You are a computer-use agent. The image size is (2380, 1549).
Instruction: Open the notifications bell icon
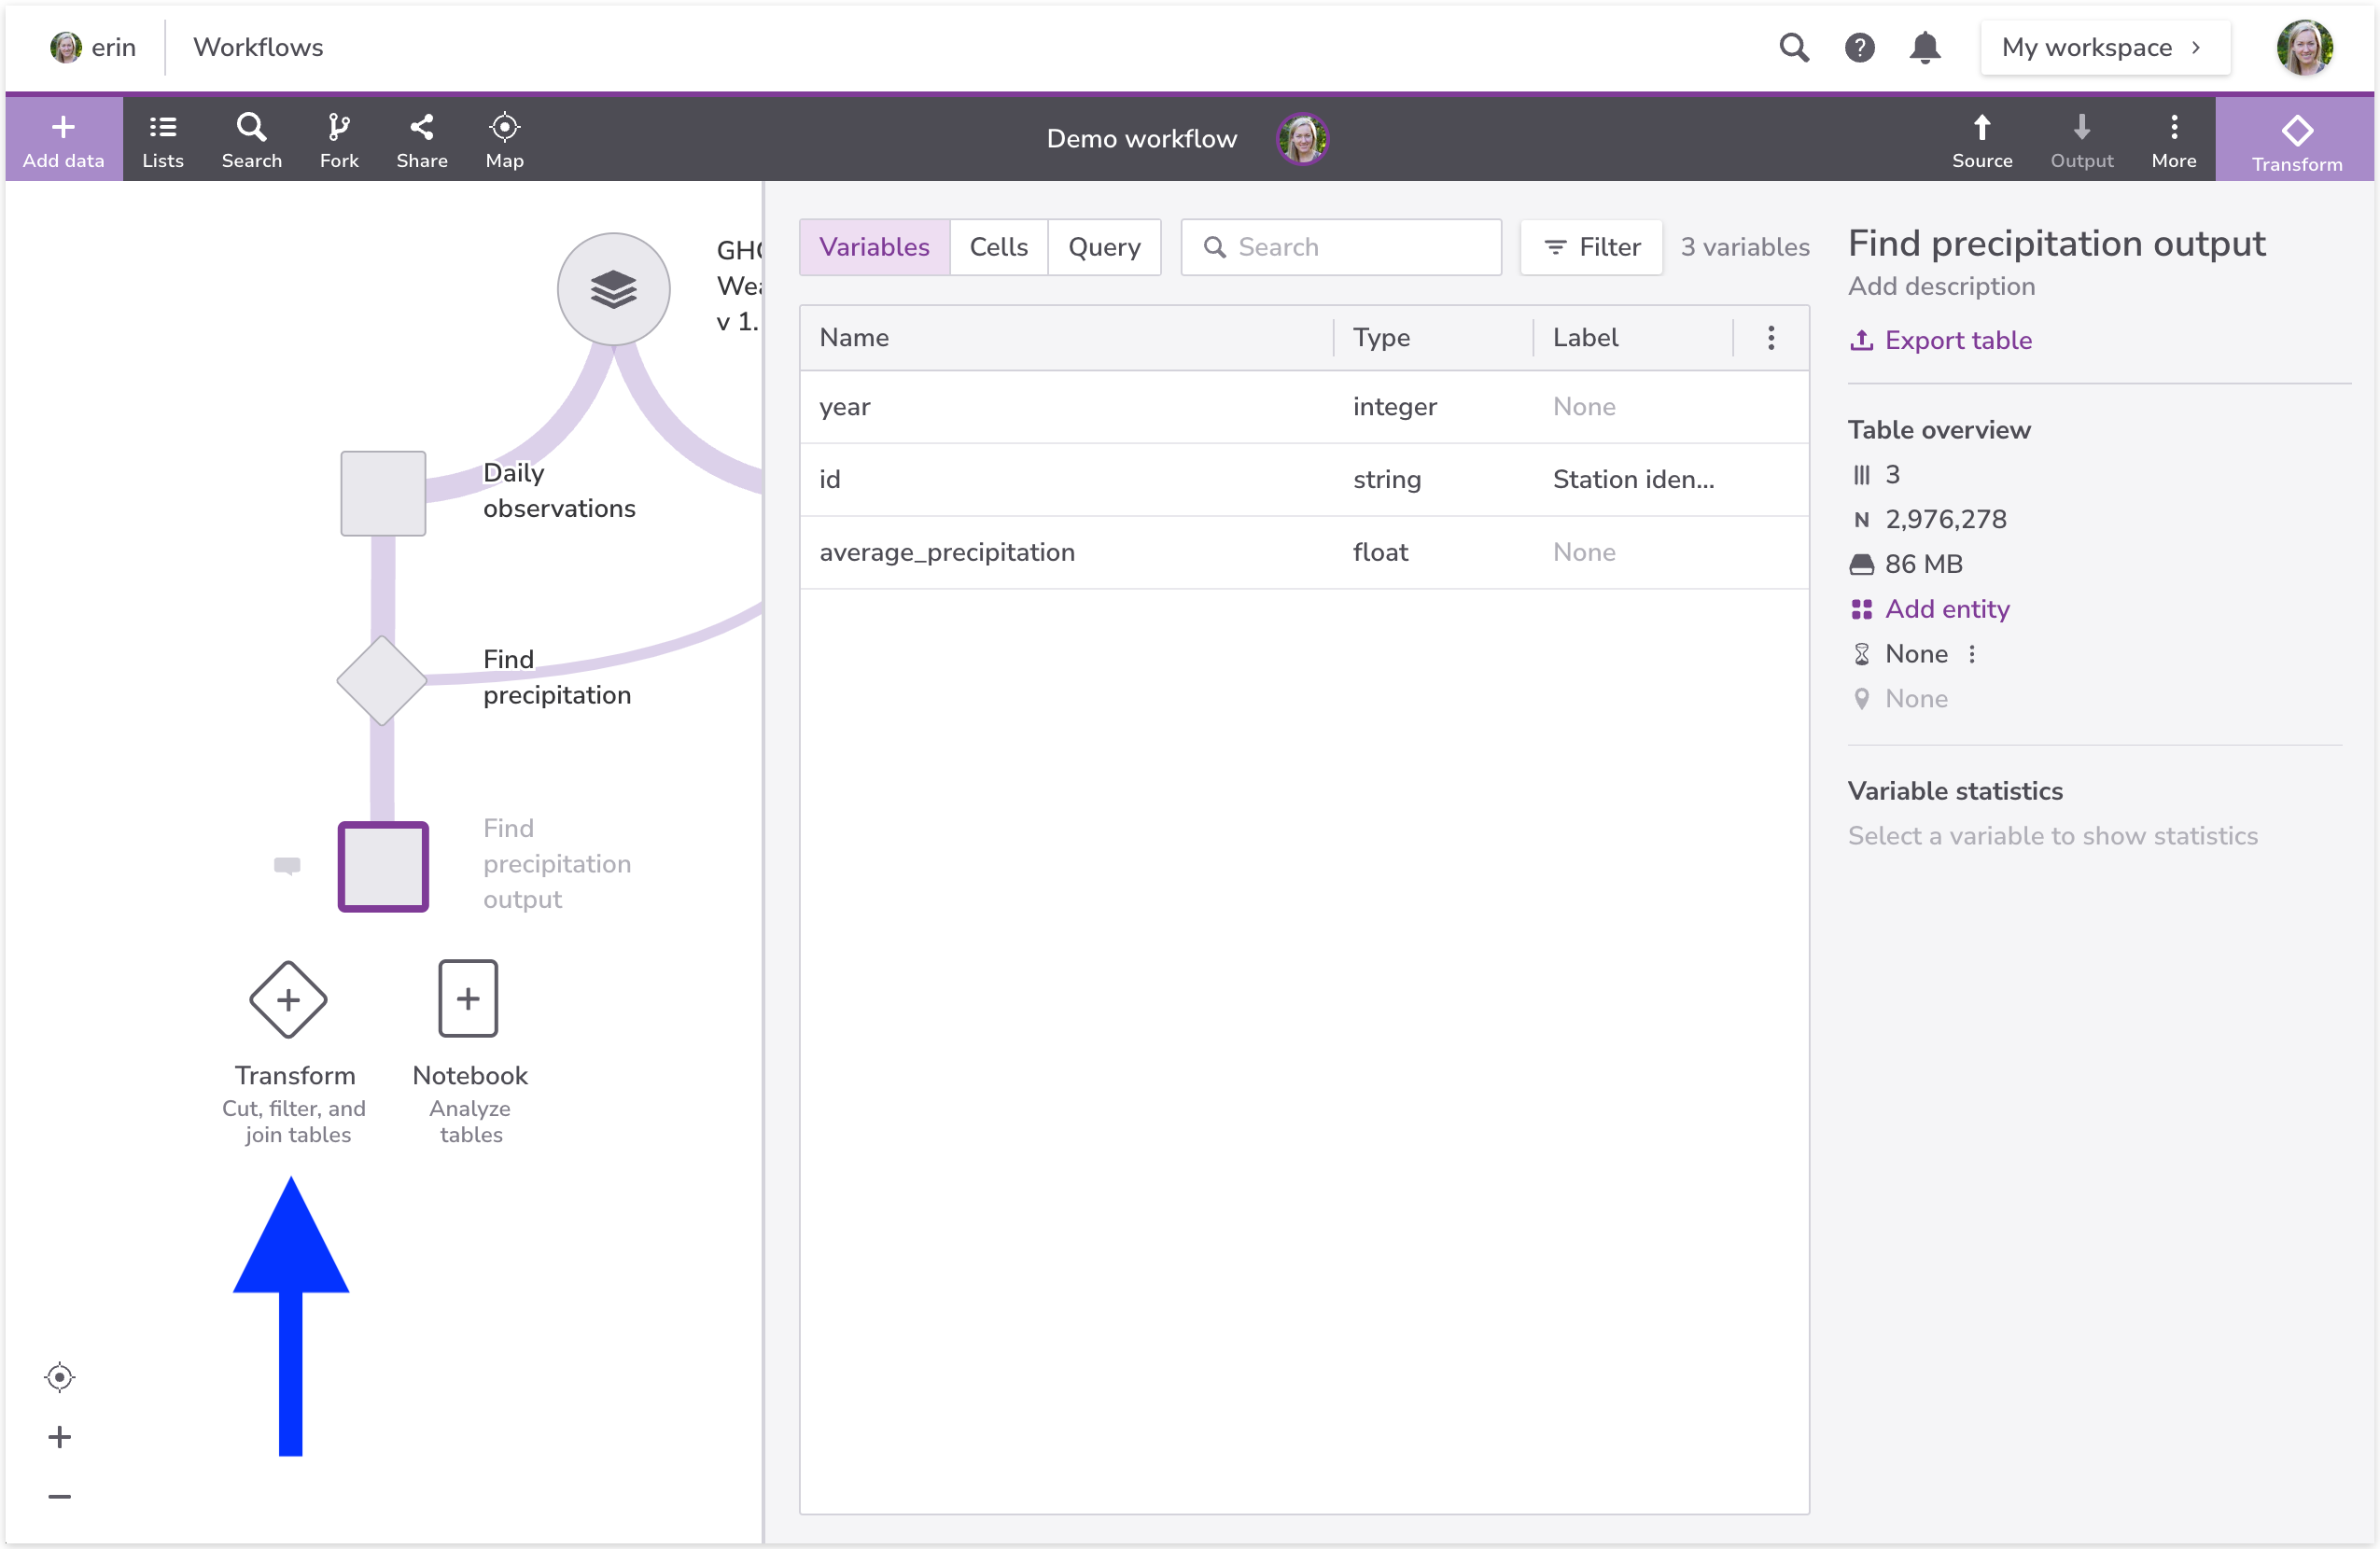coord(1924,47)
